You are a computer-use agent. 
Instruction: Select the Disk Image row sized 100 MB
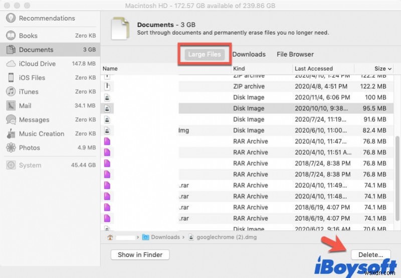(x=247, y=97)
